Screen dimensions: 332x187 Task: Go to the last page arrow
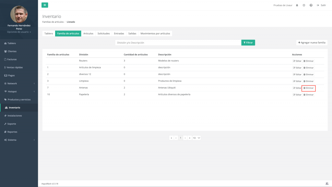pyautogui.click(x=189, y=138)
